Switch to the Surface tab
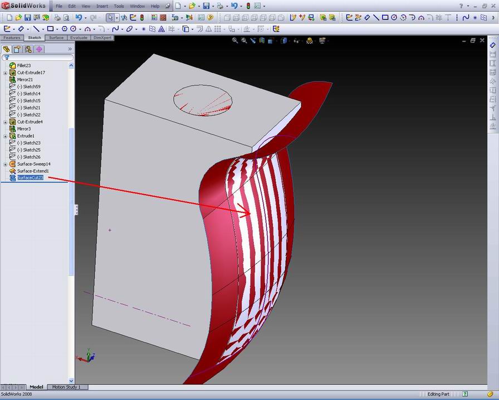 (57, 37)
